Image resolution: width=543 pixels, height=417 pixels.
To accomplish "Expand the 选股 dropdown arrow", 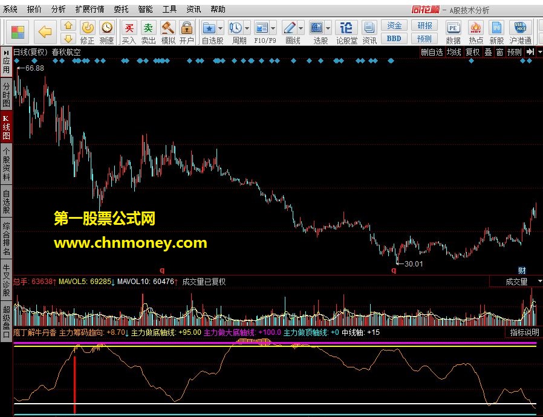I will point(328,28).
